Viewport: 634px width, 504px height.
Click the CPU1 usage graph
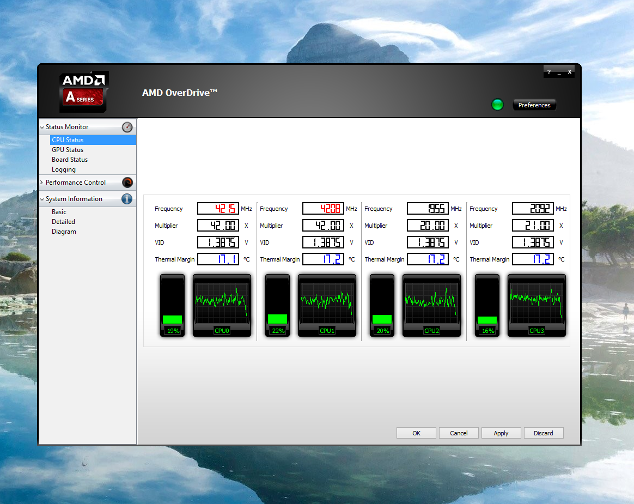coord(327,305)
